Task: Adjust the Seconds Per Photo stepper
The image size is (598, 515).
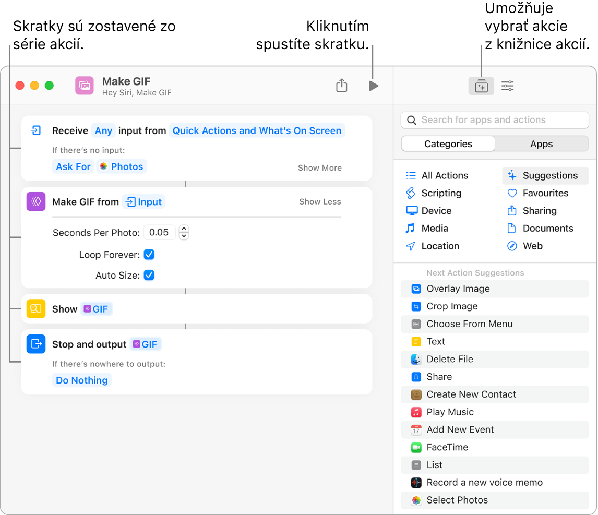Action: (184, 233)
